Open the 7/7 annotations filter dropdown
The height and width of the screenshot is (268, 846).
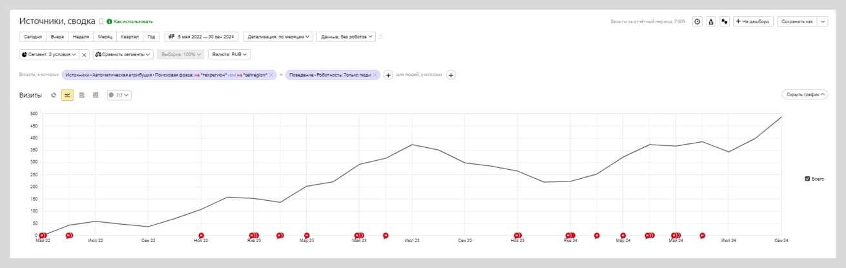click(x=119, y=95)
